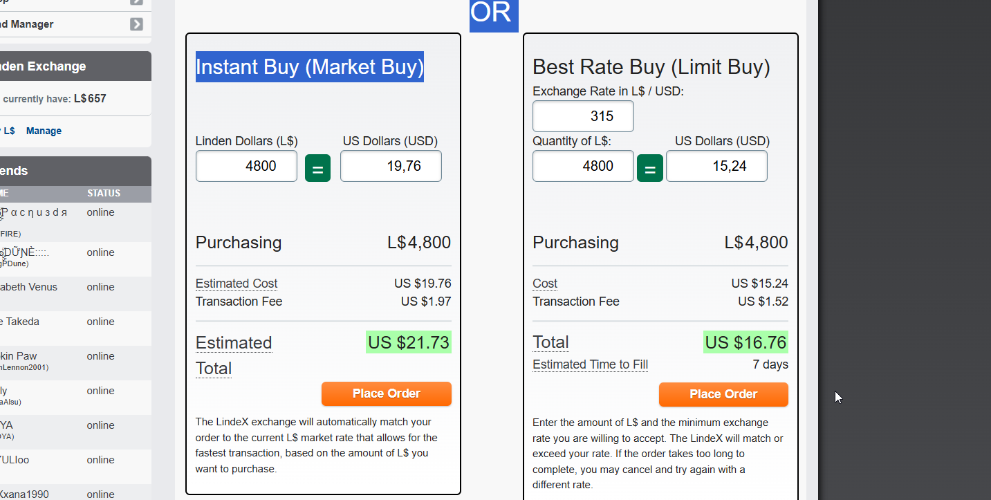The width and height of the screenshot is (991, 500).
Task: Click the Instant Buy US Dollars field
Action: pos(391,166)
